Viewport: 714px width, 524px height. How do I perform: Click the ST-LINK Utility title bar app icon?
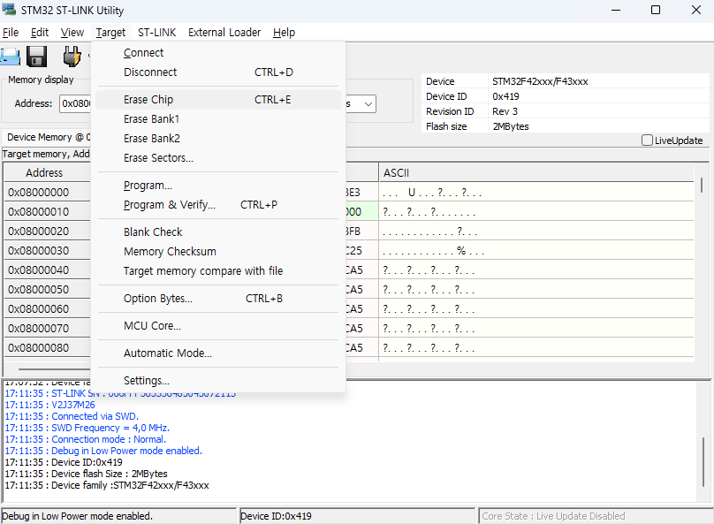(x=9, y=9)
